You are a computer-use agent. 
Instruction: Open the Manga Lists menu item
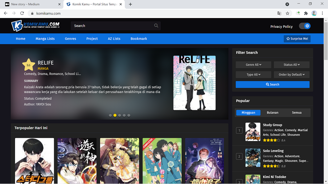[45, 39]
